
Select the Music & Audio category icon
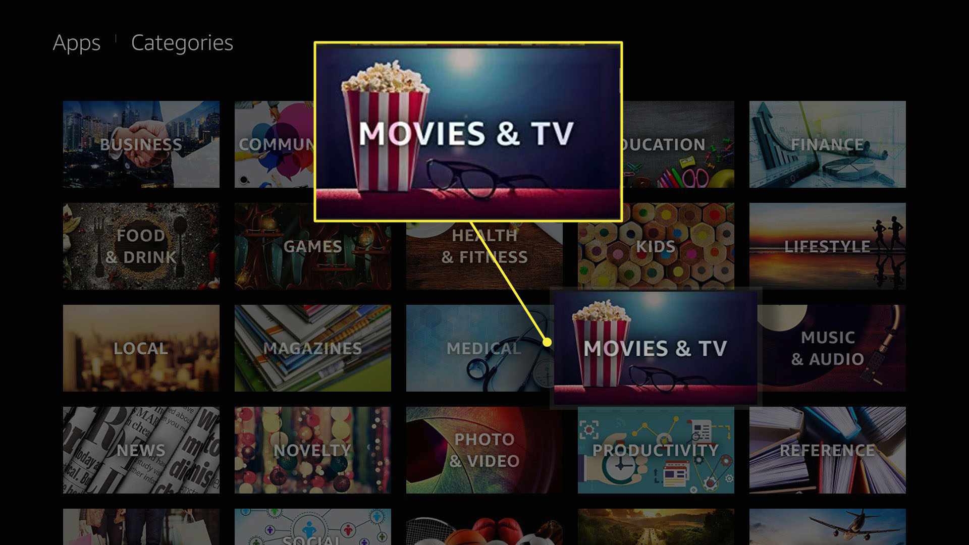click(827, 348)
